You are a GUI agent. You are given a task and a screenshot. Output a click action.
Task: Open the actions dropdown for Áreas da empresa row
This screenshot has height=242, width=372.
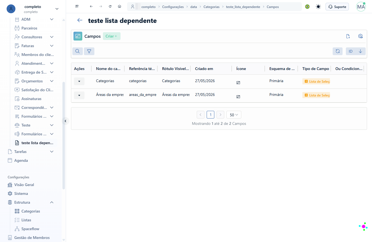click(x=79, y=95)
